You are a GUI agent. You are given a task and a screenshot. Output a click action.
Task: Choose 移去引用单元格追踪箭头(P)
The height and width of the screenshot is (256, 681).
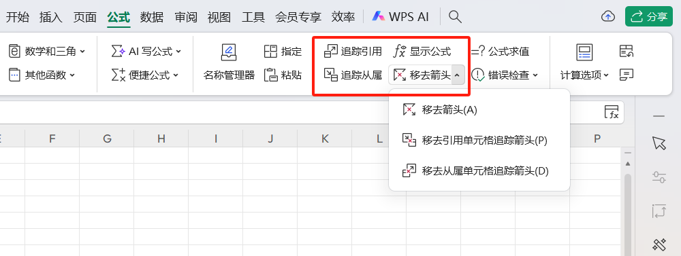click(479, 141)
